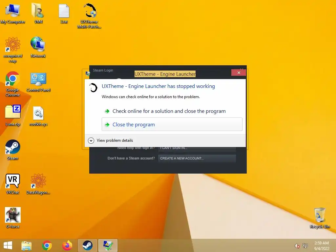Click the UXTheme - Engine Launcher title text

point(165,74)
